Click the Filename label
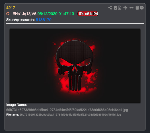Screen dimensions: 150x133 click(13, 114)
